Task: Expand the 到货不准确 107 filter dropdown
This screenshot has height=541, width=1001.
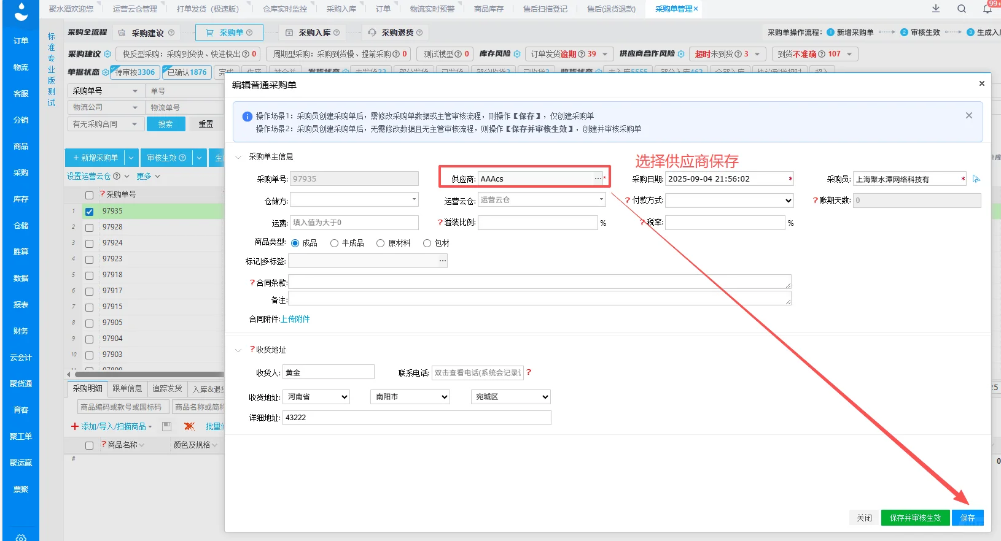Action: coord(849,54)
